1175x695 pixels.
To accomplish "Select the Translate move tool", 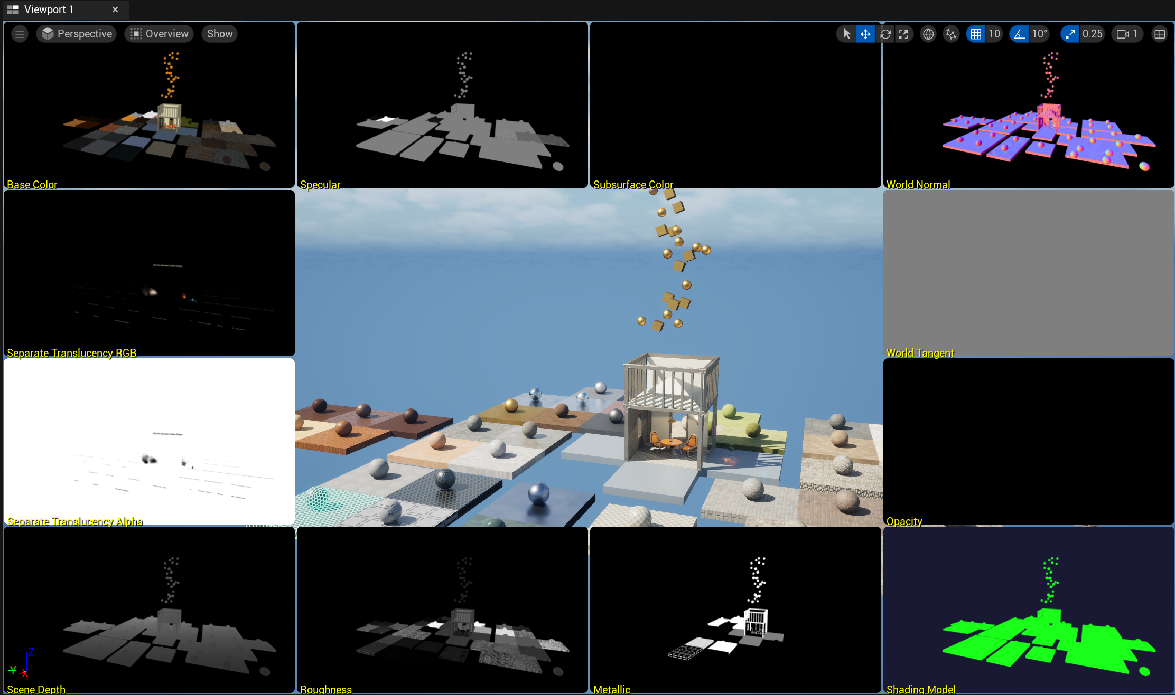I will click(865, 34).
